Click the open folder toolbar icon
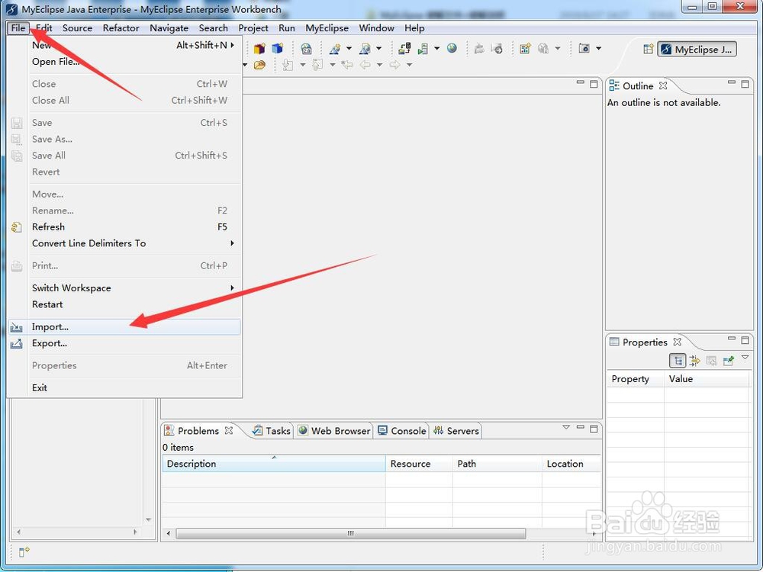 pyautogui.click(x=259, y=65)
